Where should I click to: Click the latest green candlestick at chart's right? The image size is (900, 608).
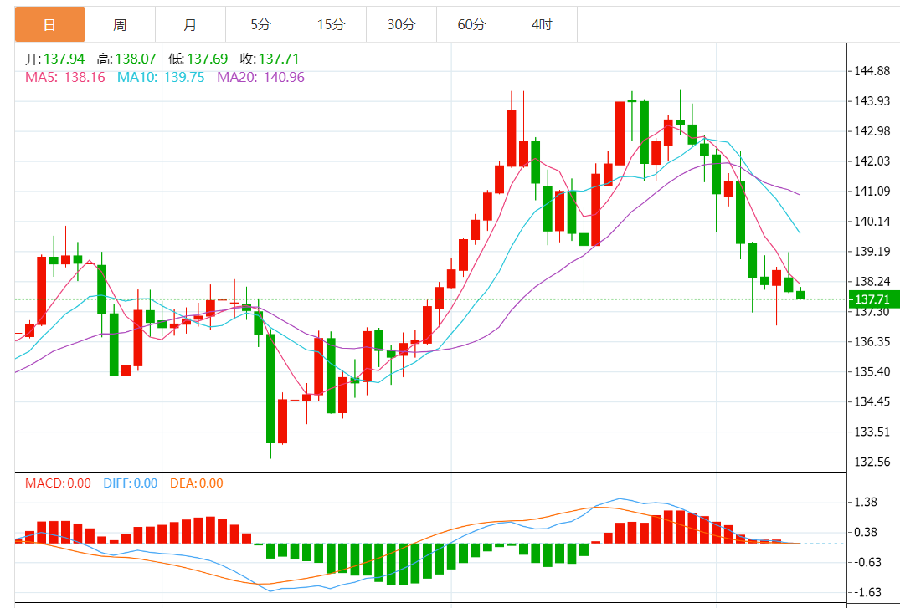click(800, 295)
